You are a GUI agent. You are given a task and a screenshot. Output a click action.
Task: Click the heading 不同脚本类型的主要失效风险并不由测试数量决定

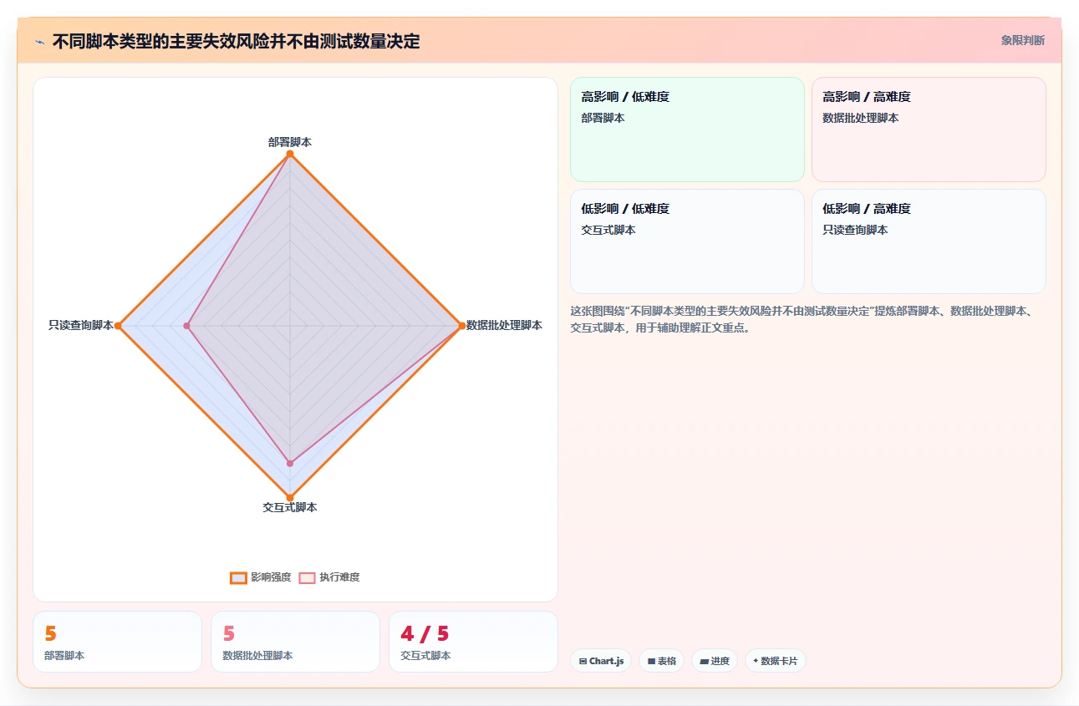tap(236, 41)
